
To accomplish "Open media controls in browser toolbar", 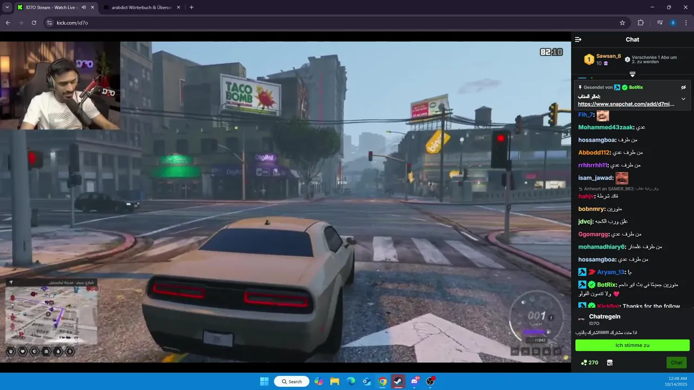I will [660, 23].
